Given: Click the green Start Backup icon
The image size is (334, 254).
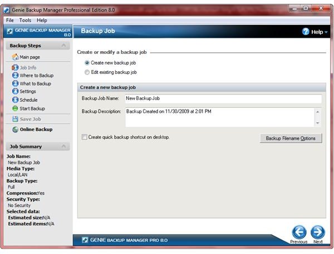Looking at the screenshot, I should pos(15,108).
